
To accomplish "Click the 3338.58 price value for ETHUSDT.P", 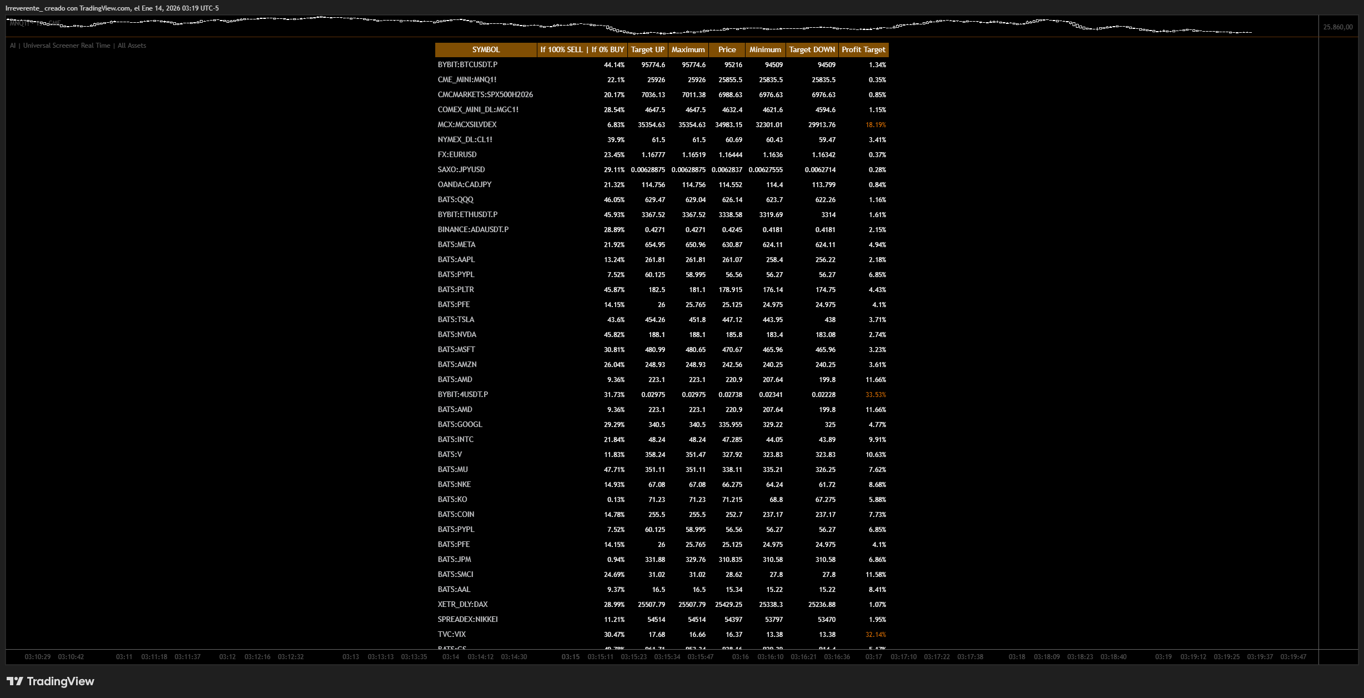I will click(731, 215).
